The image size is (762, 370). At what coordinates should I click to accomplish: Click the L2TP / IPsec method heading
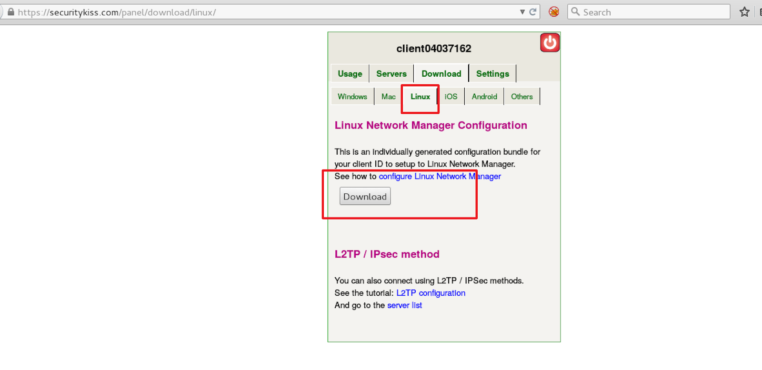pyautogui.click(x=387, y=254)
